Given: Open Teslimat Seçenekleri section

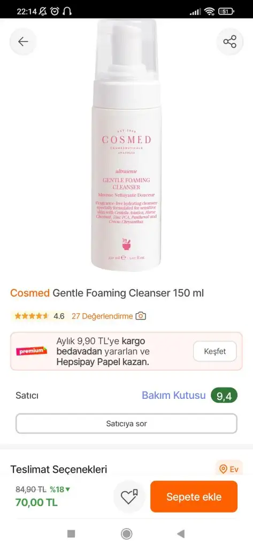Looking at the screenshot, I should coord(59,469).
